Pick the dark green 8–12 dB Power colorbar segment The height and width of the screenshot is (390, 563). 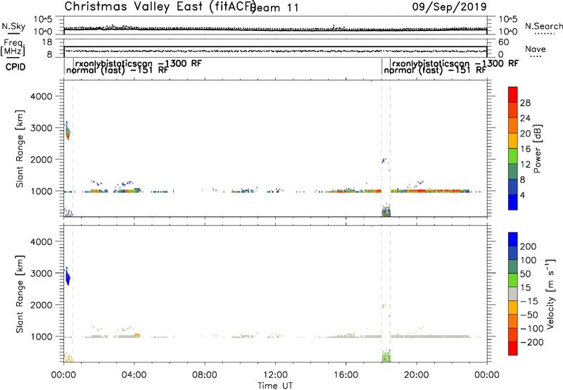513,171
